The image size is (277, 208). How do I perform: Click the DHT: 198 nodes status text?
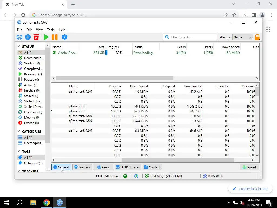coord(107,176)
